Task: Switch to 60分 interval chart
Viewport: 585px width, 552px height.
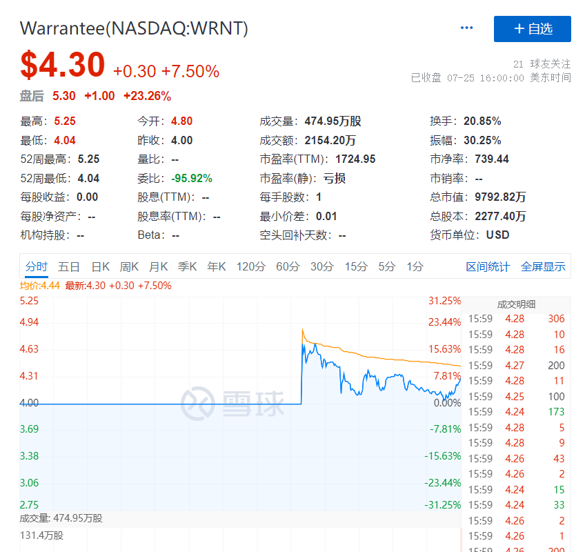Action: point(288,267)
